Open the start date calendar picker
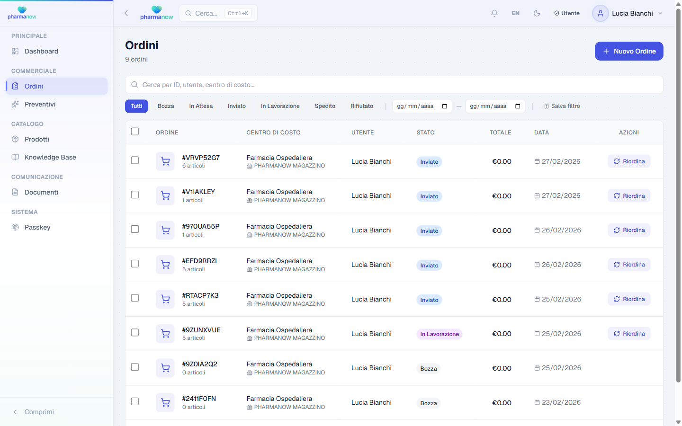This screenshot has width=682, height=426. (444, 106)
